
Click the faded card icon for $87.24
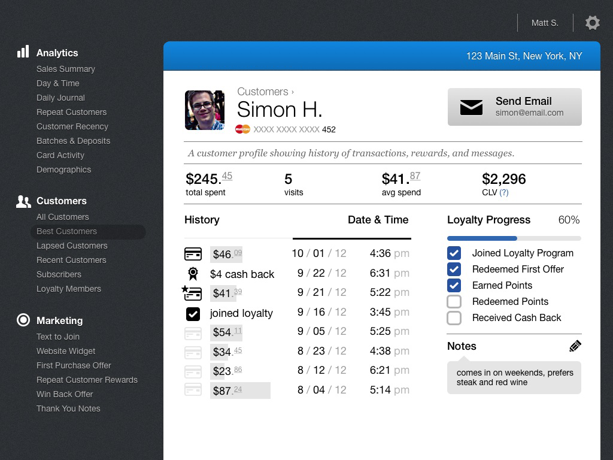pyautogui.click(x=193, y=389)
